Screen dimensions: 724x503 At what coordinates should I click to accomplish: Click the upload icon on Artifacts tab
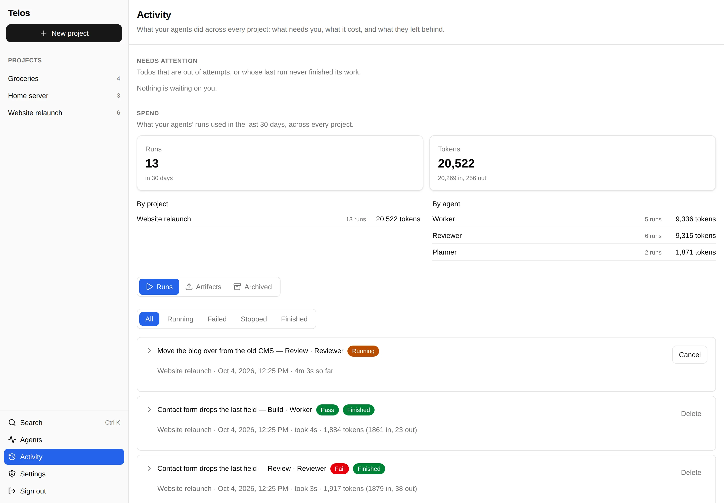(189, 287)
